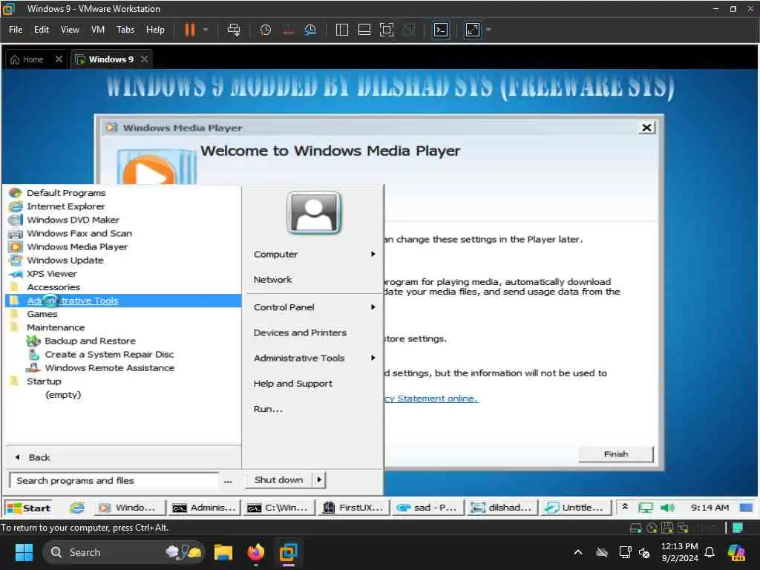Open the power options dropdown beside the pause button
This screenshot has width=760, height=570.
point(206,30)
